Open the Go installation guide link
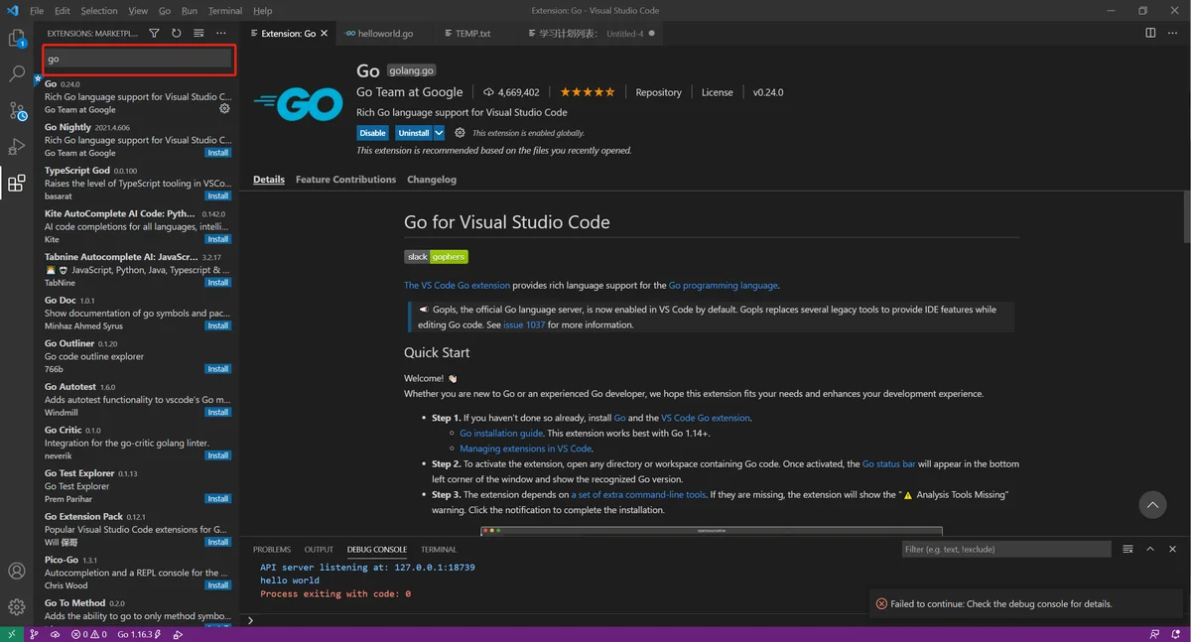This screenshot has width=1191, height=642. point(501,434)
